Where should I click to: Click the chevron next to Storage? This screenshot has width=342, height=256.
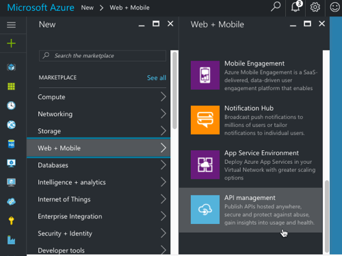tap(163, 131)
